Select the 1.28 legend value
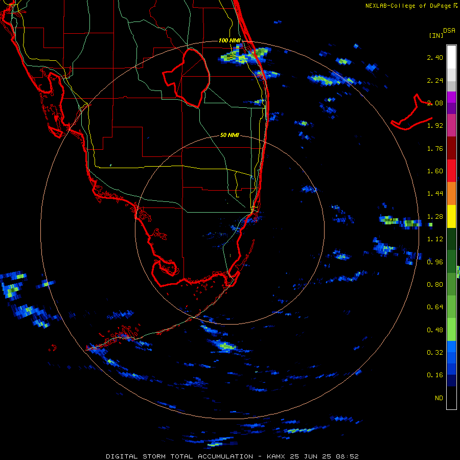 click(x=435, y=217)
